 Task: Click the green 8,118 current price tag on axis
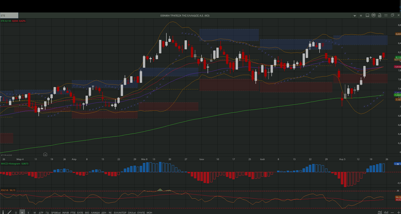tap(398, 57)
